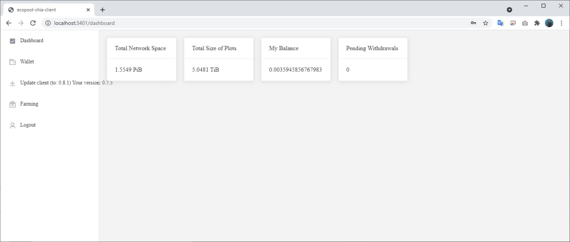The image size is (570, 242).
Task: Click the My Balance card
Action: point(296,59)
